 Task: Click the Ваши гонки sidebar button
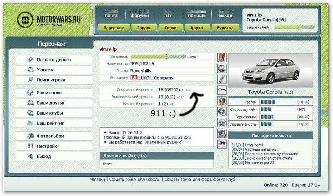(x=54, y=93)
